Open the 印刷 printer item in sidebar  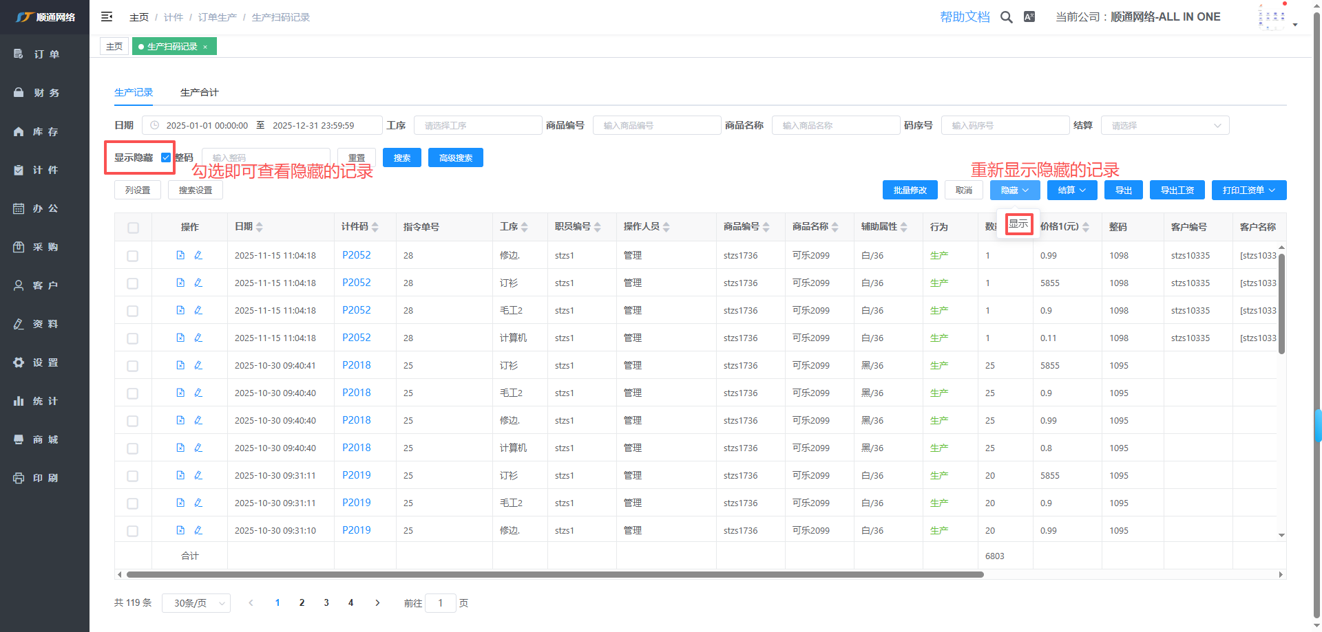pyautogui.click(x=19, y=478)
